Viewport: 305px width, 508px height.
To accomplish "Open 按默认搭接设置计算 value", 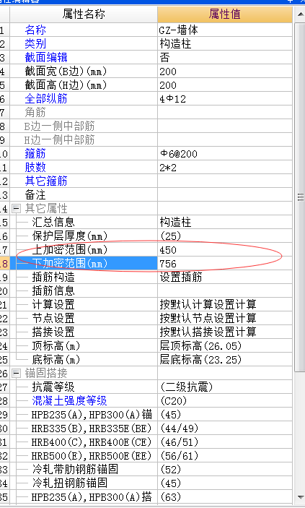I will coord(225,332).
